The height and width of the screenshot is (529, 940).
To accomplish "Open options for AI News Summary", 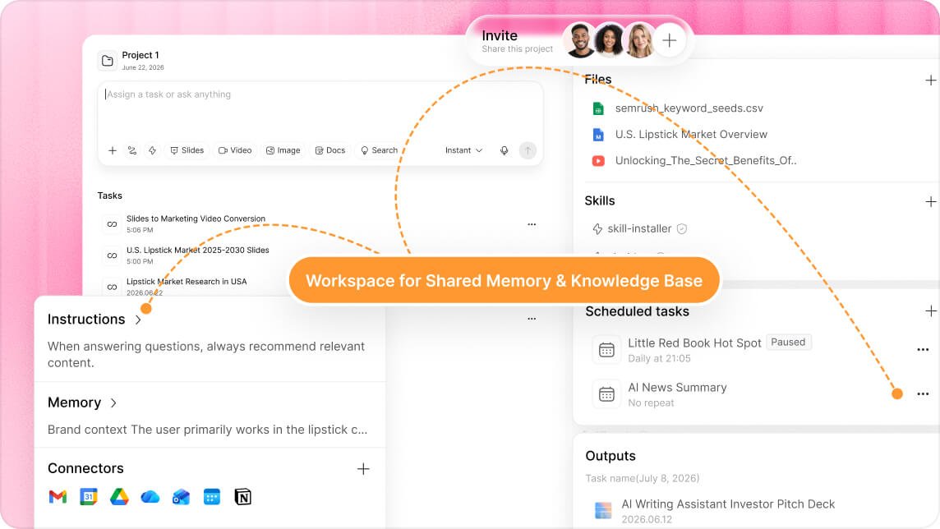I will (x=923, y=393).
